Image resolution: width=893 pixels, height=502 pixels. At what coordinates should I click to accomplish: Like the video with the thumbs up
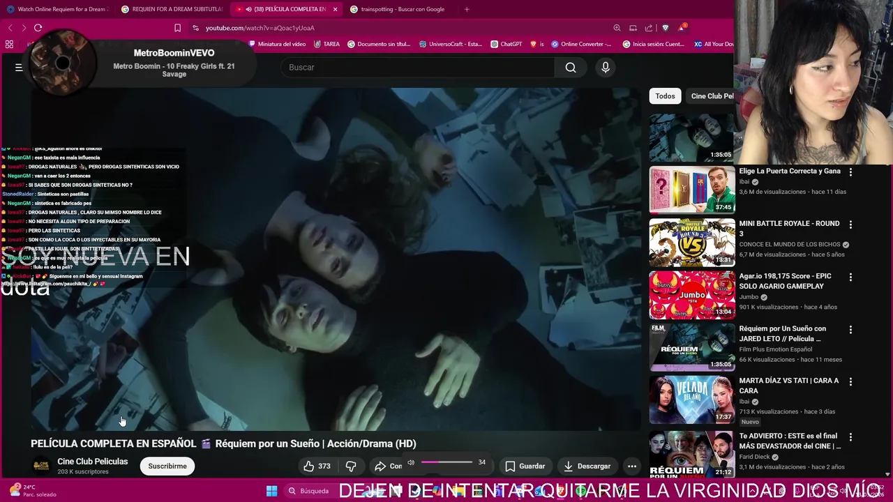317,466
